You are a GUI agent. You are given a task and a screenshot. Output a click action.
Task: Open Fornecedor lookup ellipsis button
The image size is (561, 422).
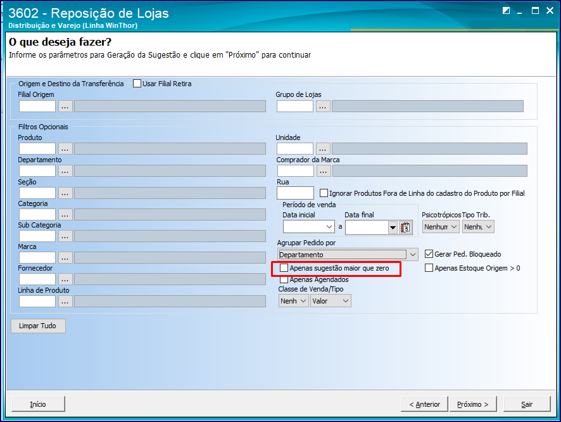(x=65, y=279)
